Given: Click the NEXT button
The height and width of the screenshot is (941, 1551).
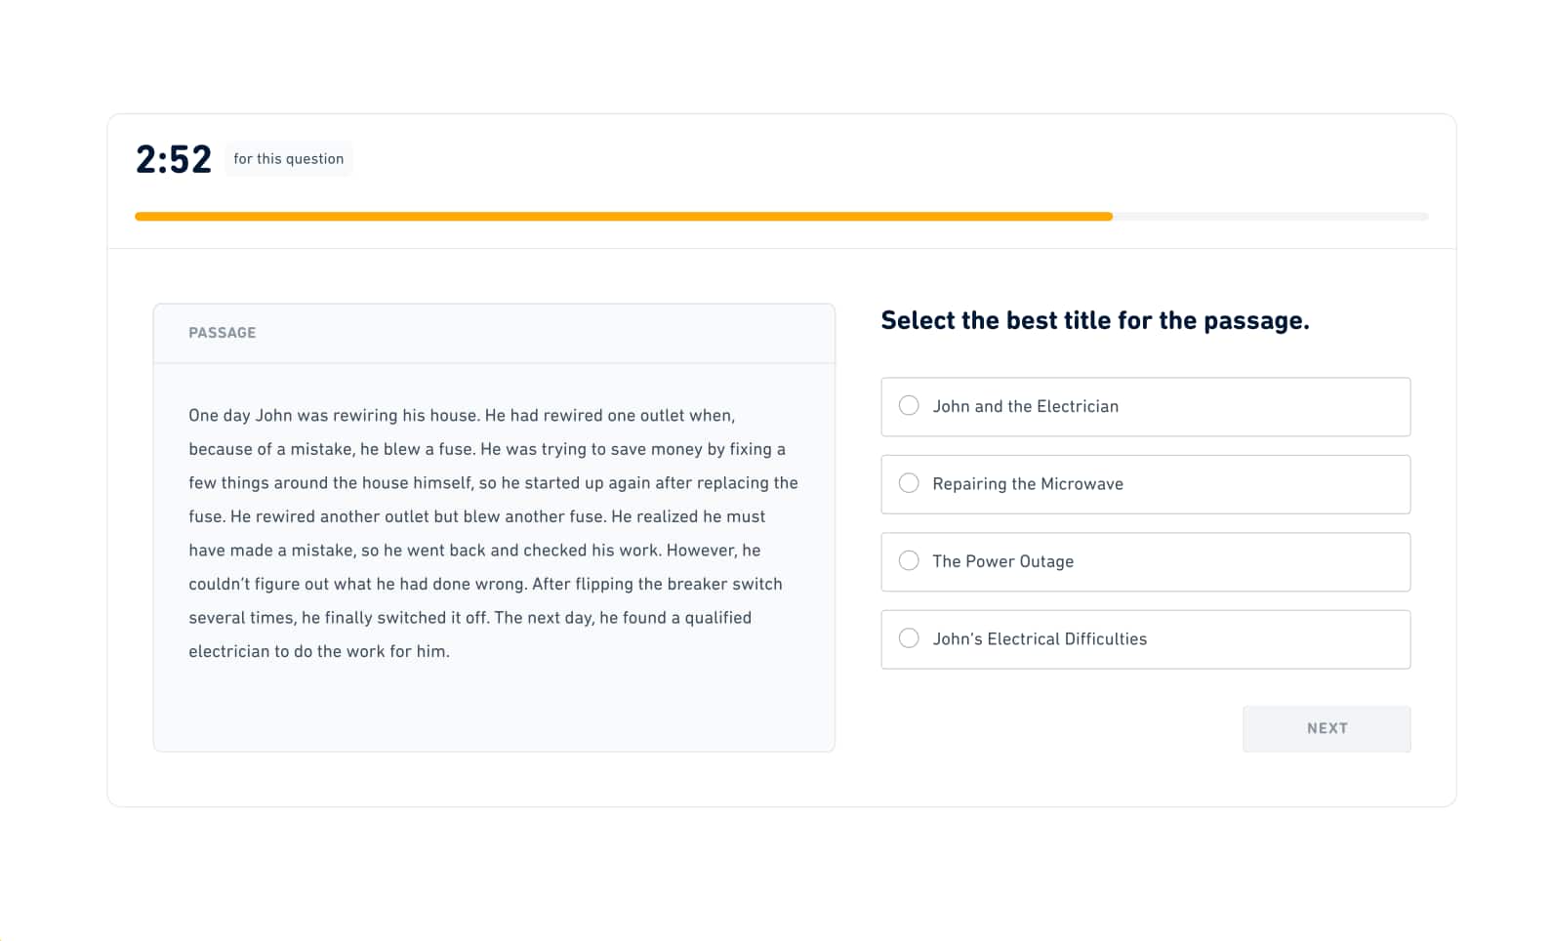Looking at the screenshot, I should (1327, 728).
